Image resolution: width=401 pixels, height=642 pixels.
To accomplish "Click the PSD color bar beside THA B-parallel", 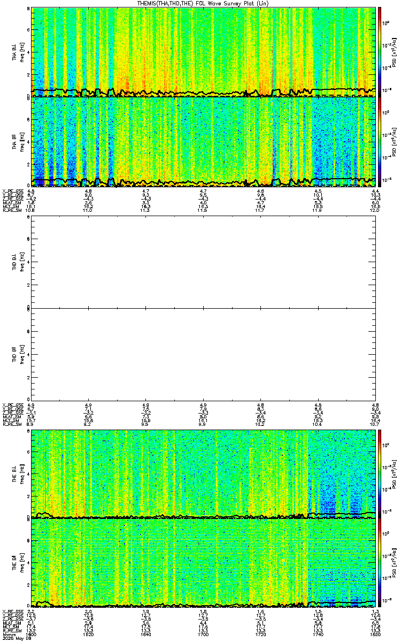I will coord(380,141).
